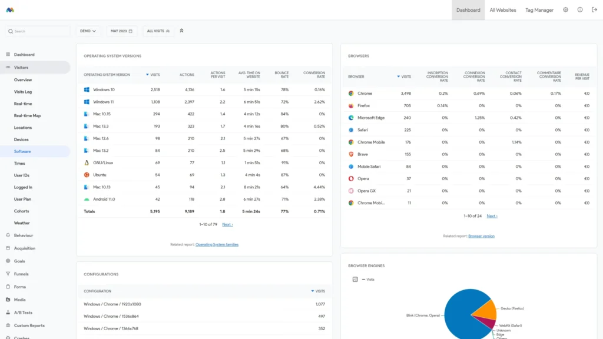Click the Firefox browser icon in Browsers table
The width and height of the screenshot is (603, 339).
(351, 106)
